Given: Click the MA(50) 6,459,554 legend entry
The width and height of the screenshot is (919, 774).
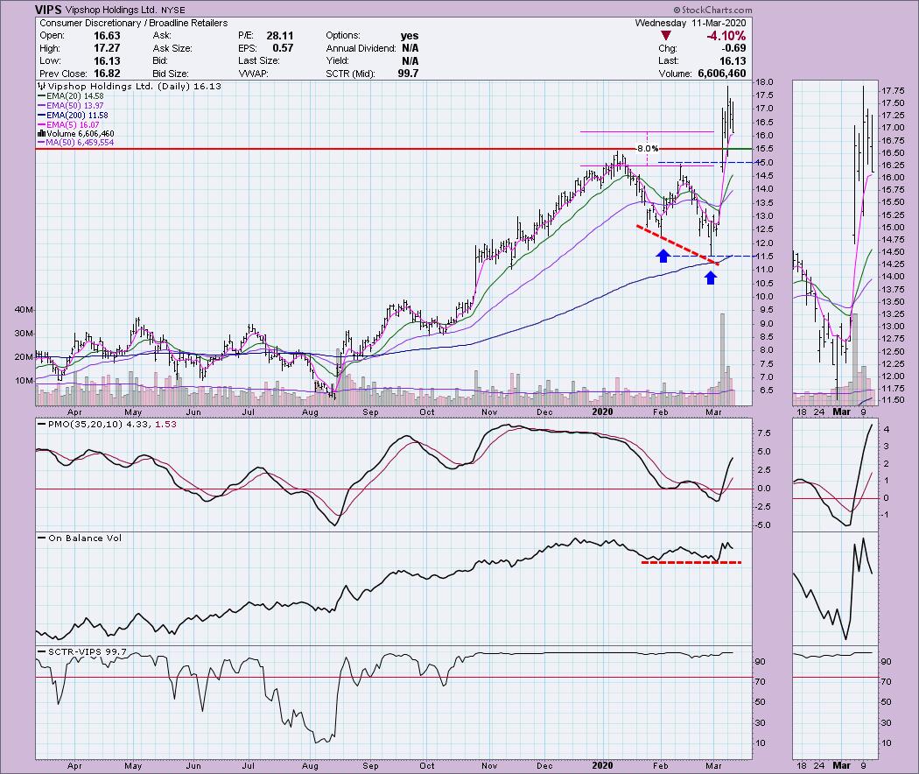Looking at the screenshot, I should tap(75, 143).
